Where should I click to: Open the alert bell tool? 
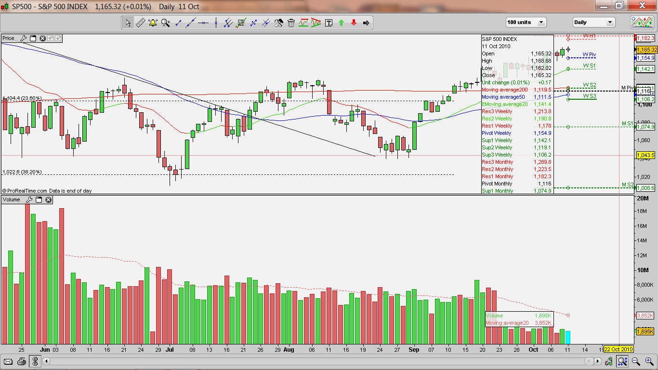click(x=153, y=23)
